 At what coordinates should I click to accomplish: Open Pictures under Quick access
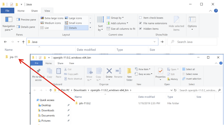point(44,120)
